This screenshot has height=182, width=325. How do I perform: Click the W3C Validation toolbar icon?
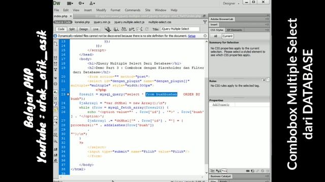tap(132, 29)
